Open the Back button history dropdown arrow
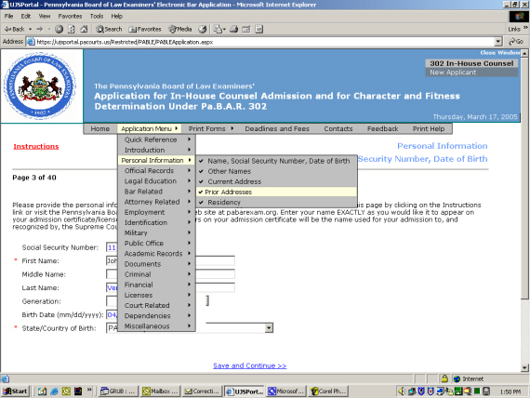Viewport: 530px width, 398px height. pyautogui.click(x=30, y=29)
